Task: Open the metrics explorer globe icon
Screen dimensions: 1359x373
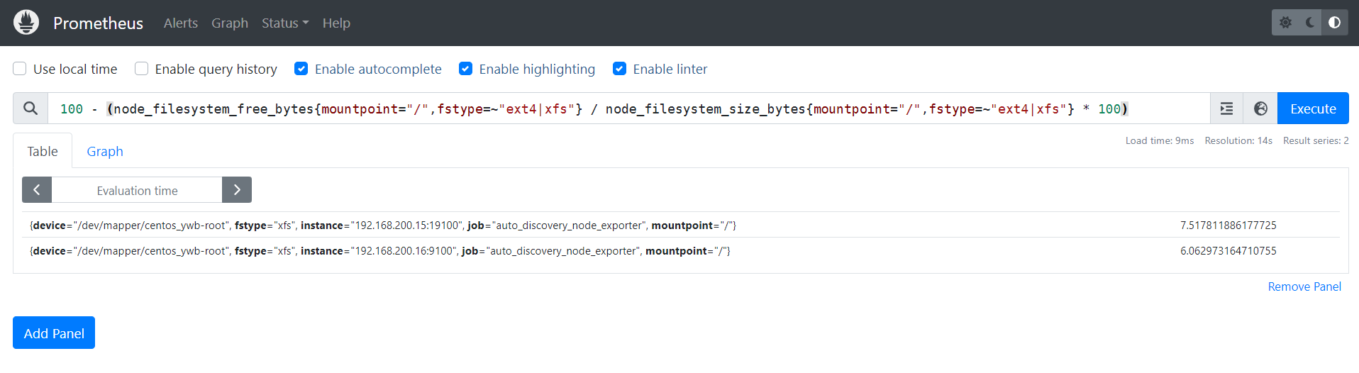Action: pos(1260,108)
